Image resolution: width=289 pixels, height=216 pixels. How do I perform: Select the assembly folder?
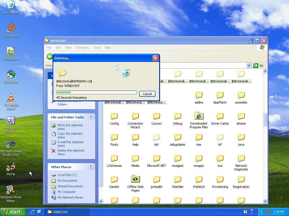click(x=241, y=98)
